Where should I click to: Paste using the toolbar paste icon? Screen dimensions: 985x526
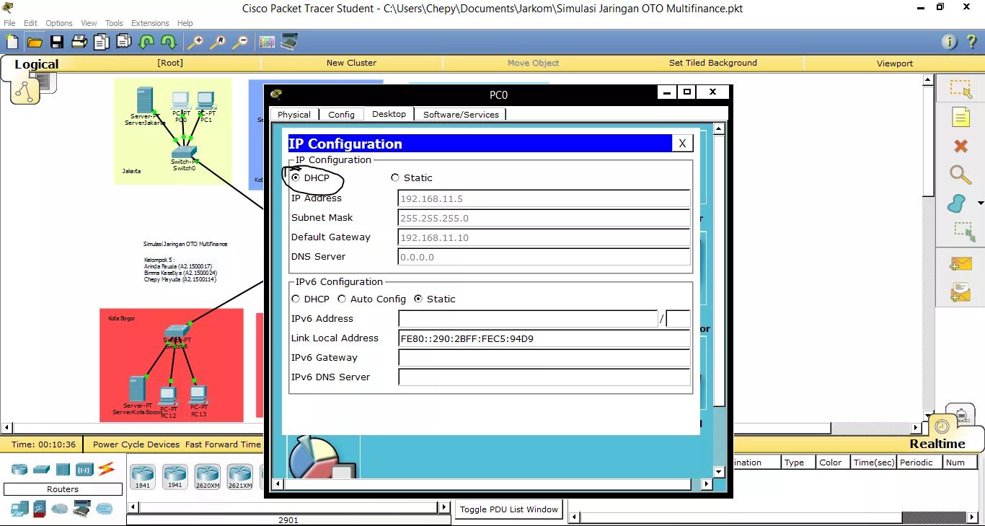(123, 42)
